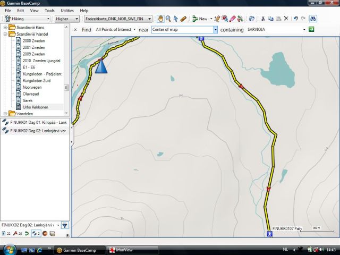
Task: Toggle the tracks filter showing 2
Action: (36, 233)
